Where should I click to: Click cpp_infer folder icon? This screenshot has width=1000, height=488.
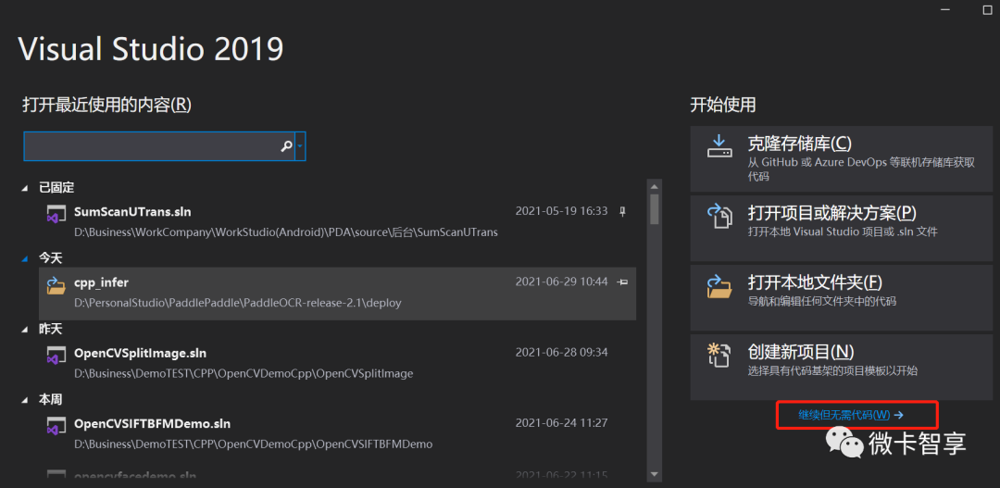(56, 284)
